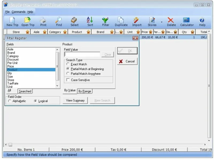
Task: Open the Help menu
Action: point(30,12)
